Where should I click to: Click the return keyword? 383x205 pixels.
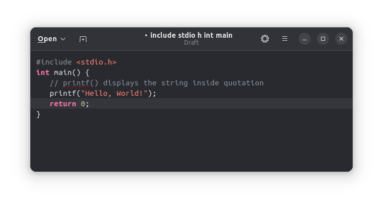(x=63, y=104)
